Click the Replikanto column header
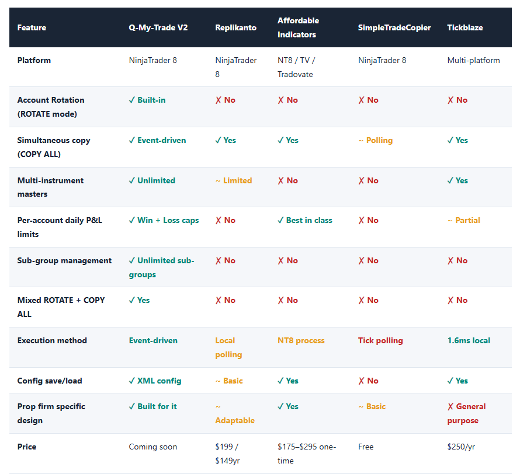This screenshot has height=474, width=520. click(236, 27)
